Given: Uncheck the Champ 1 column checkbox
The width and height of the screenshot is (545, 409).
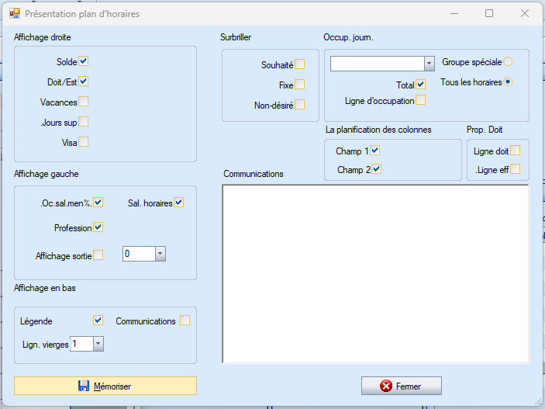Looking at the screenshot, I should pos(375,151).
